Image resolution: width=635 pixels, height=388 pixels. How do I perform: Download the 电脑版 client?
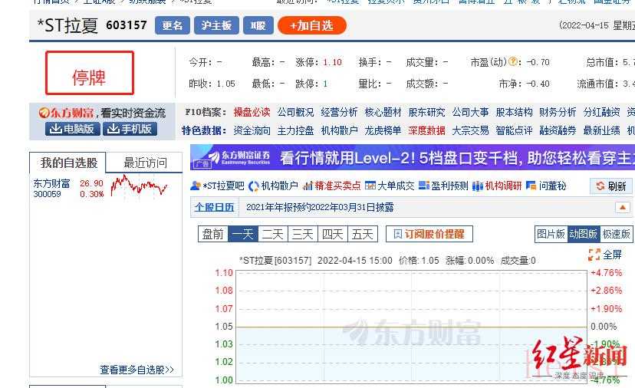click(x=73, y=129)
